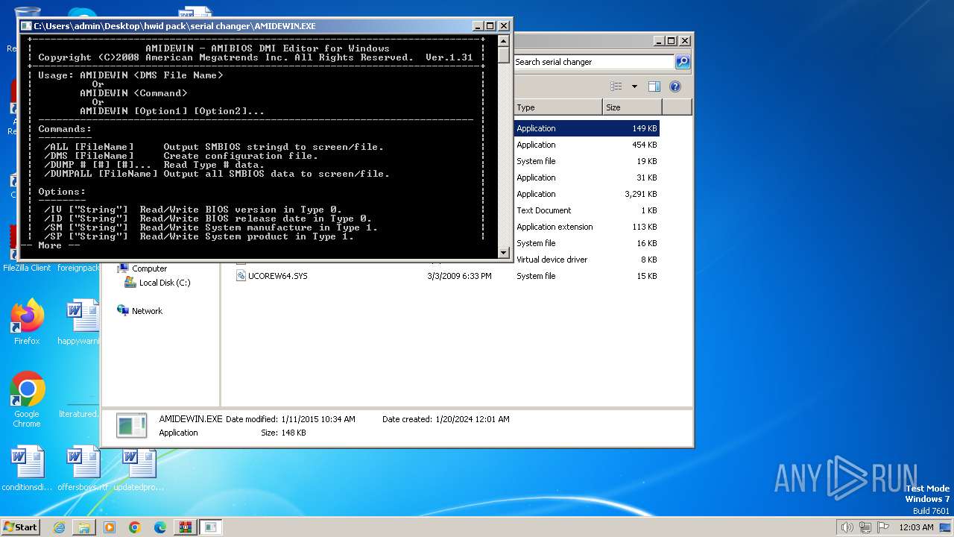Select Network in the navigation pane
The image size is (954, 537).
coord(147,311)
